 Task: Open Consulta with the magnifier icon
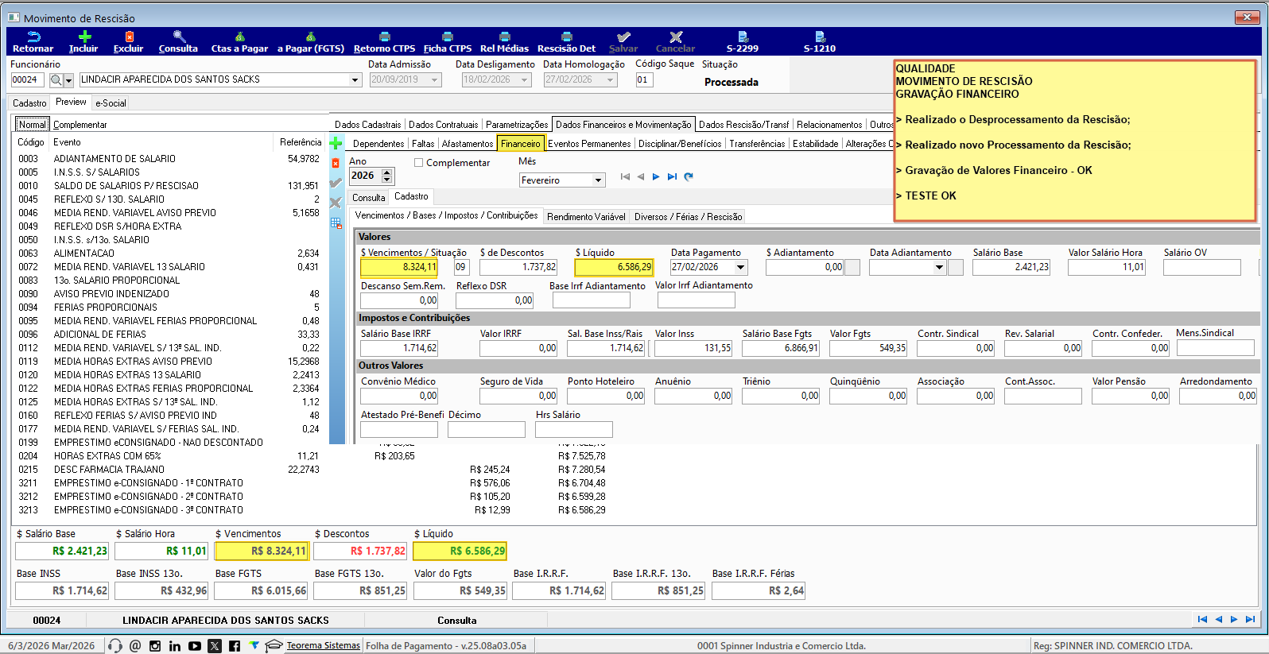coord(179,37)
